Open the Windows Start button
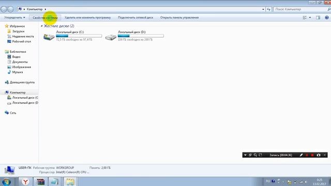Screen dimensions: 331x186 [7, 181]
